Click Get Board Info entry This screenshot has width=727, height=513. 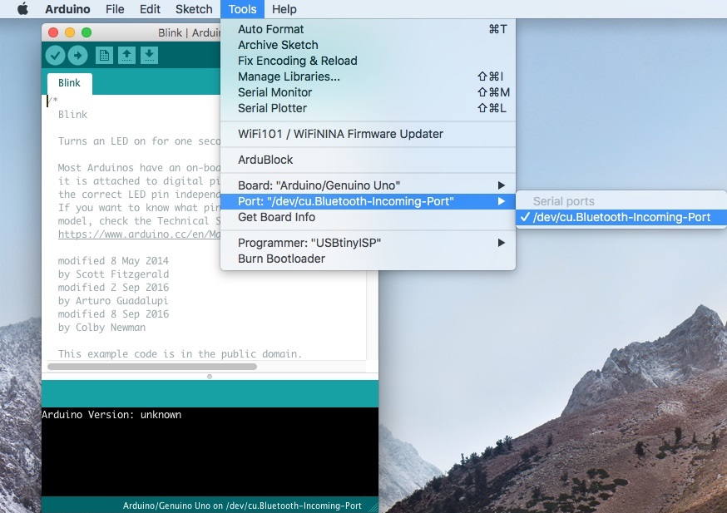click(x=276, y=217)
